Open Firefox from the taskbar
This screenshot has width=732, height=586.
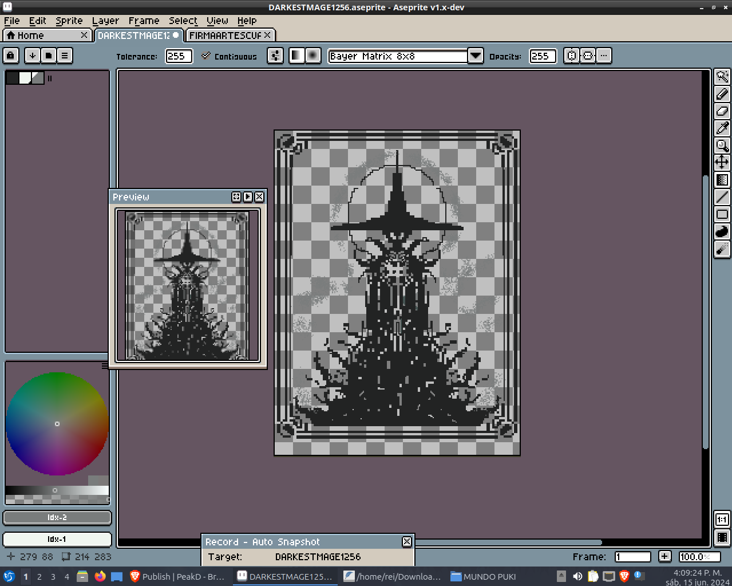100,576
